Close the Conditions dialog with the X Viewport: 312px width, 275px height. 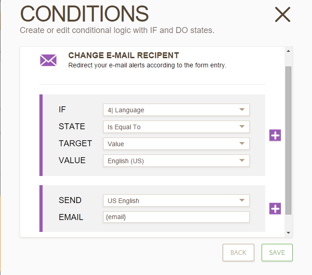pos(283,15)
